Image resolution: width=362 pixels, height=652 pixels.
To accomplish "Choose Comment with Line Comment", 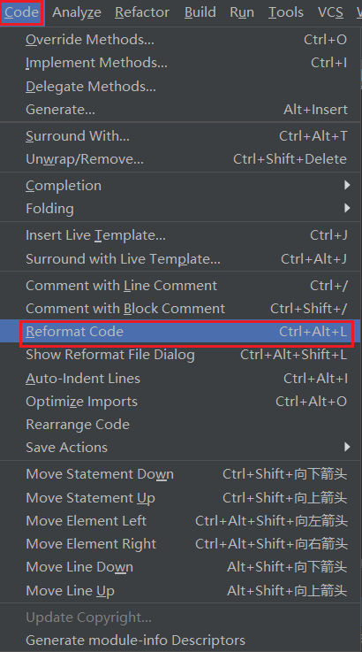I will (x=181, y=285).
